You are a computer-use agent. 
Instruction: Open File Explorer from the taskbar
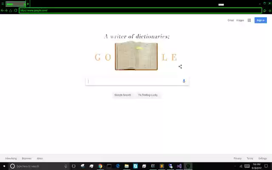(127, 166)
